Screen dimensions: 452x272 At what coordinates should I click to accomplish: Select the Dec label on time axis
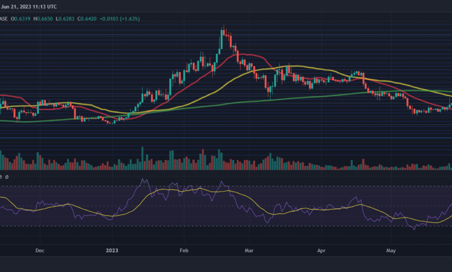(x=40, y=251)
